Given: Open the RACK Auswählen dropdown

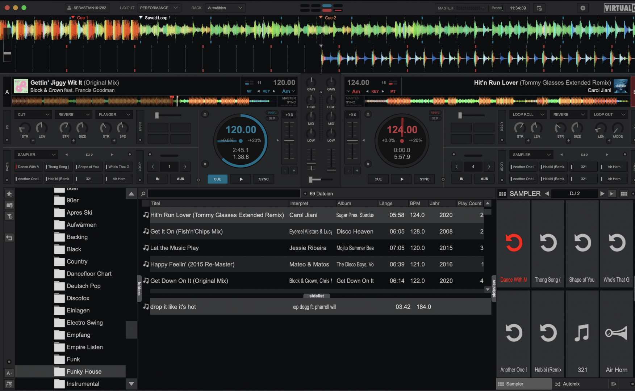Looking at the screenshot, I should click(x=225, y=8).
